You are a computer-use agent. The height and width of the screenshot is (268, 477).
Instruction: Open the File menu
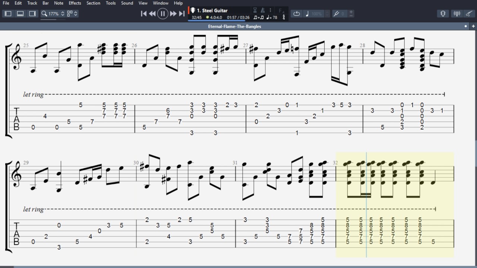[6, 3]
